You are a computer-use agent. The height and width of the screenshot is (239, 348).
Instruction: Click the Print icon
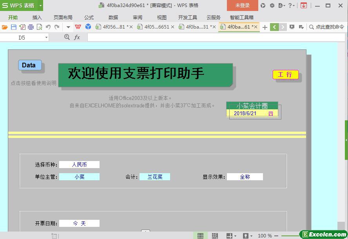[x=31, y=27]
